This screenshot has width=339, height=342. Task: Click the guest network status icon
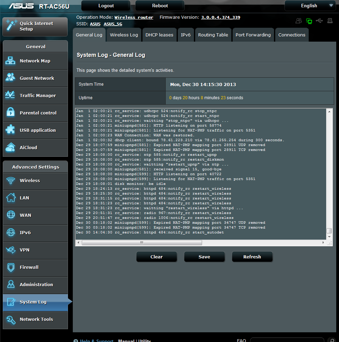[x=299, y=21]
